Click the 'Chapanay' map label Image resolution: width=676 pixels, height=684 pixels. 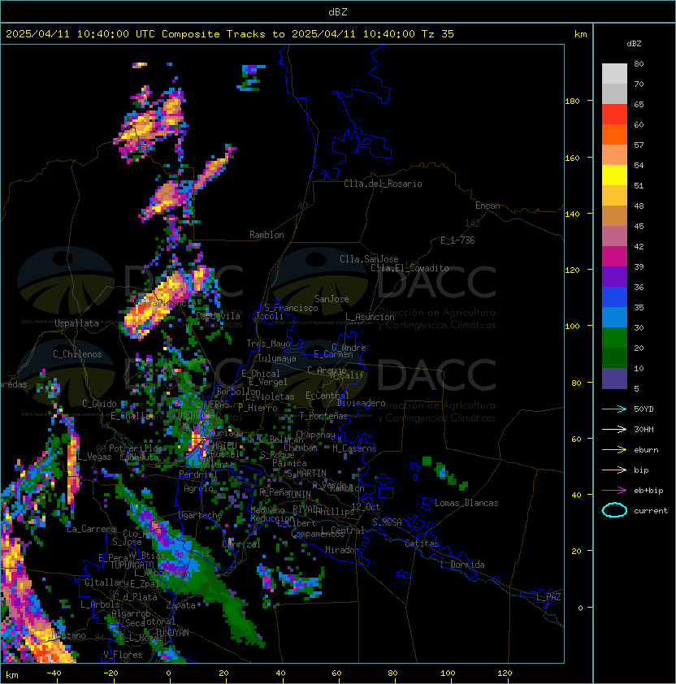(315, 435)
